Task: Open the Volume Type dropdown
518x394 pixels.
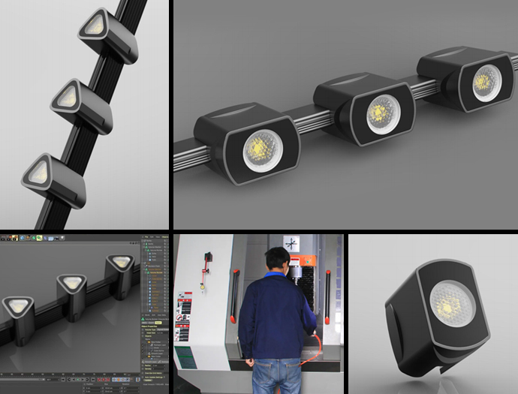Action: point(163,329)
